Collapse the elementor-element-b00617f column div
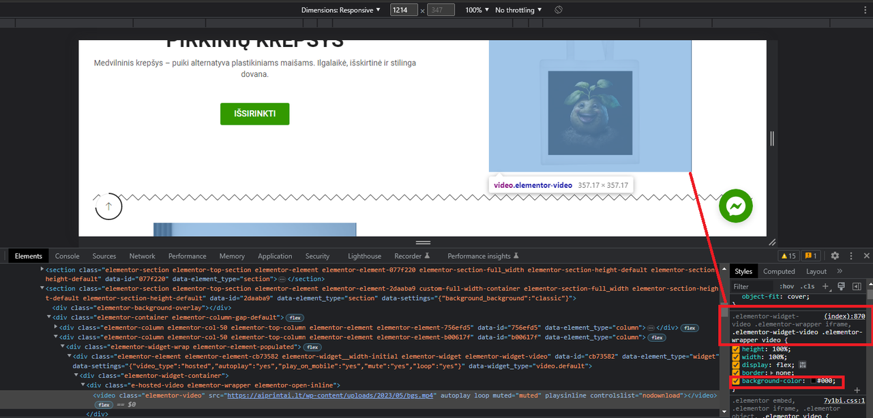The height and width of the screenshot is (418, 873). click(56, 337)
